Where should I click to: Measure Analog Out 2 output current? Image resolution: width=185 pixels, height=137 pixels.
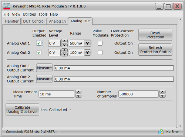click(x=44, y=79)
